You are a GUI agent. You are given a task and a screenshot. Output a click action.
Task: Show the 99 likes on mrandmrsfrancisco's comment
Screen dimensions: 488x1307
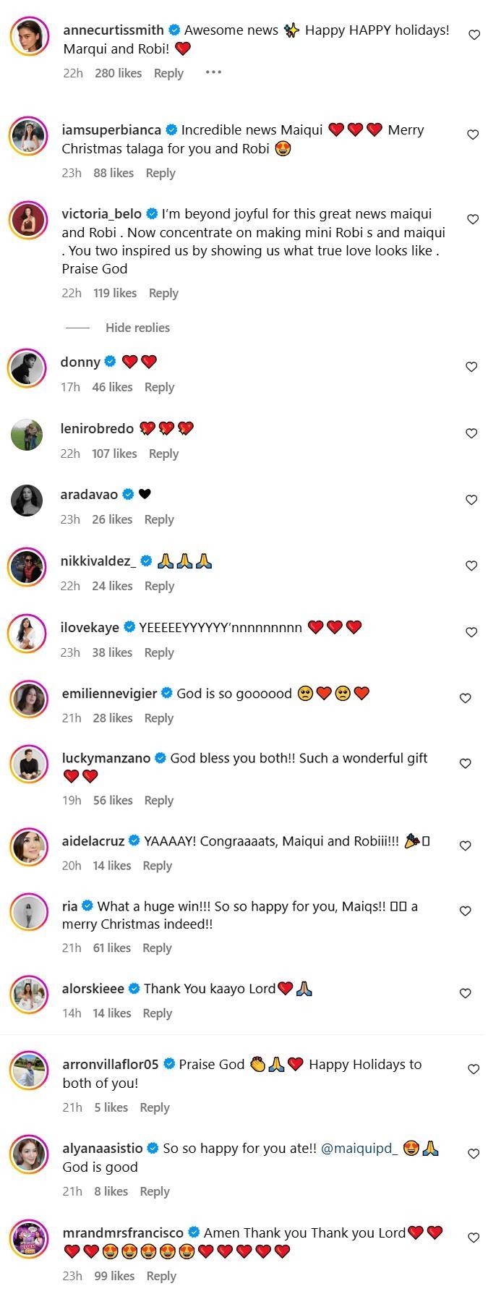pyautogui.click(x=114, y=1276)
